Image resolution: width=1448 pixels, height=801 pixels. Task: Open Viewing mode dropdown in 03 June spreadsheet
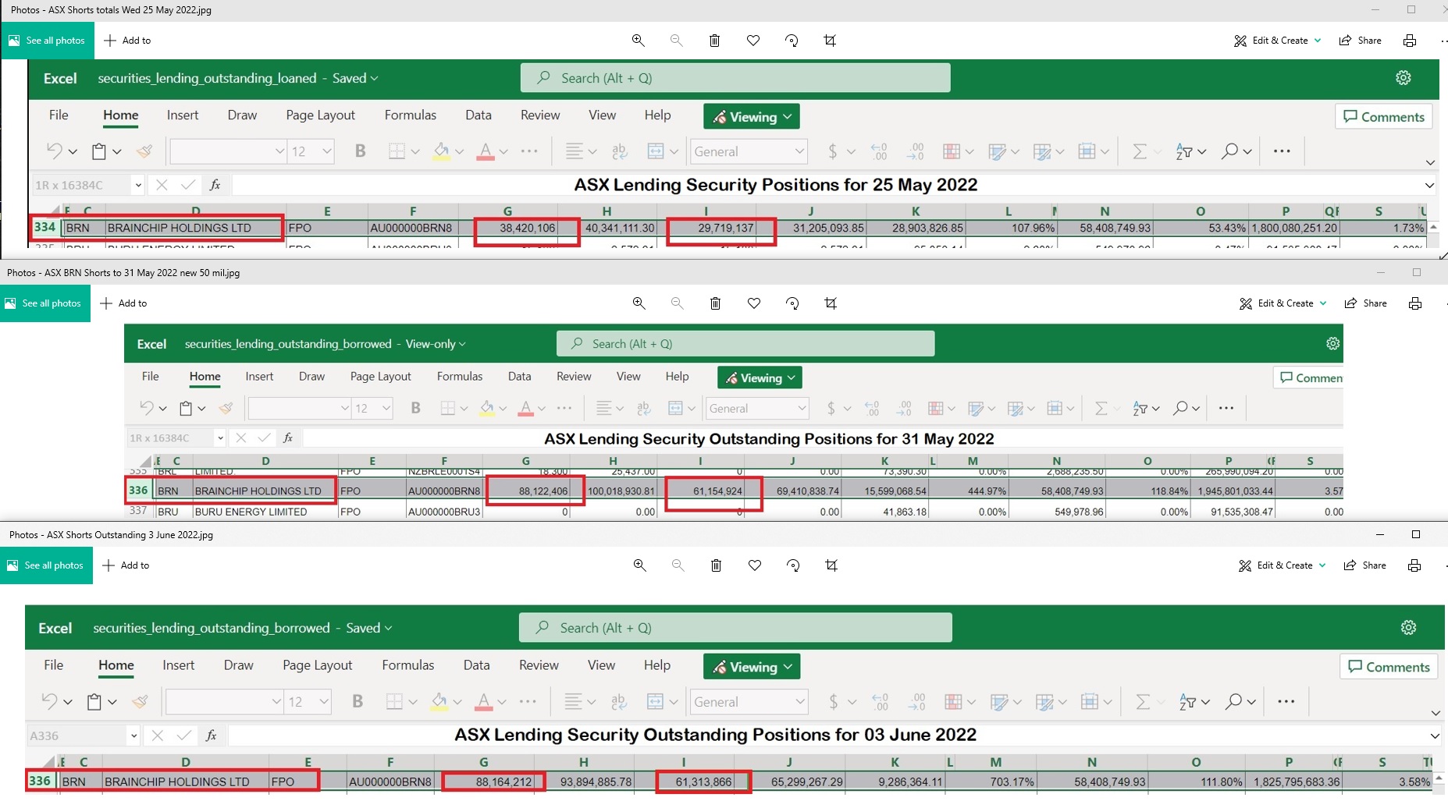(x=751, y=667)
